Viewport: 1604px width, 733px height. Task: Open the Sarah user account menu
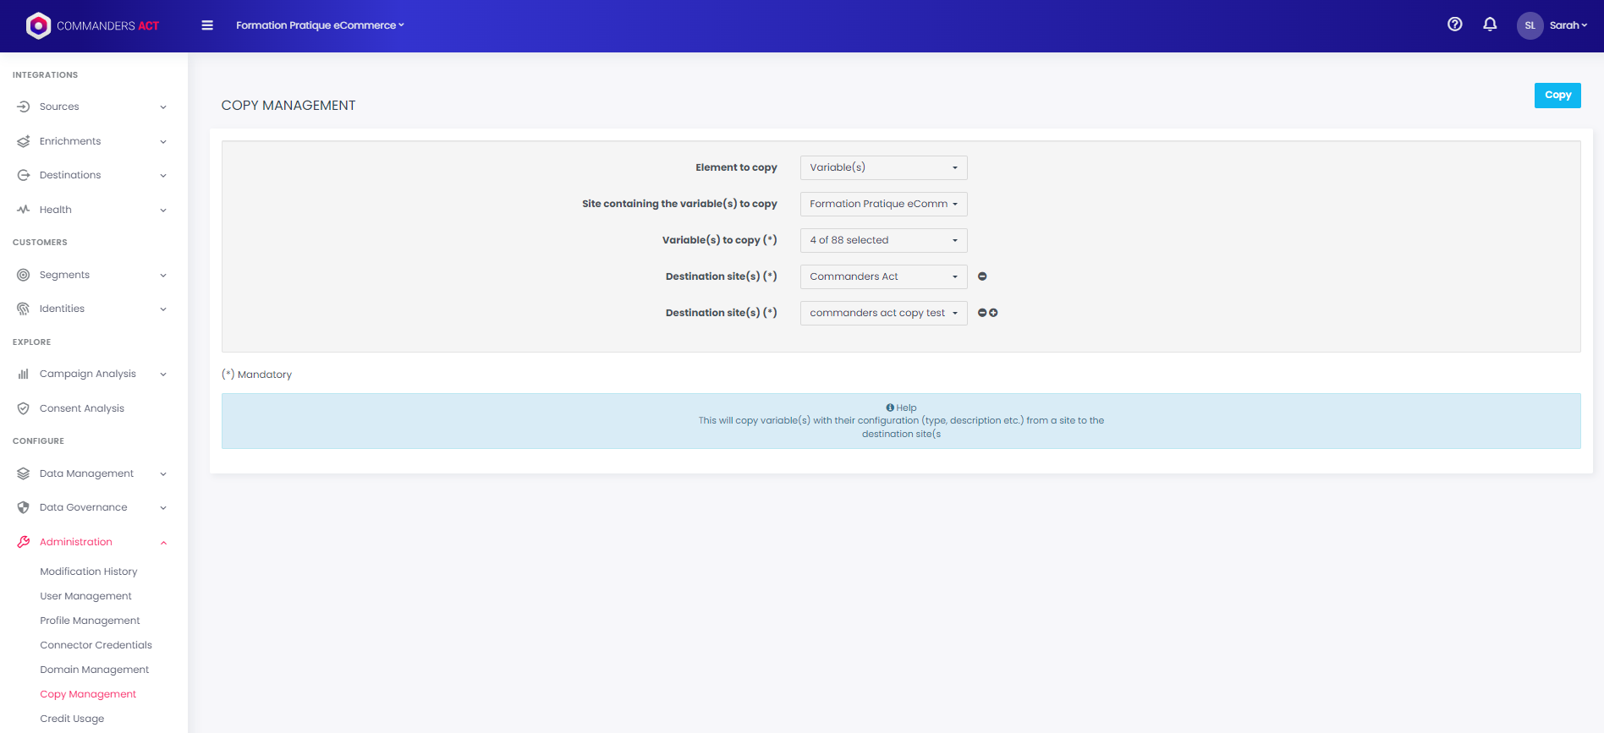(x=1568, y=25)
